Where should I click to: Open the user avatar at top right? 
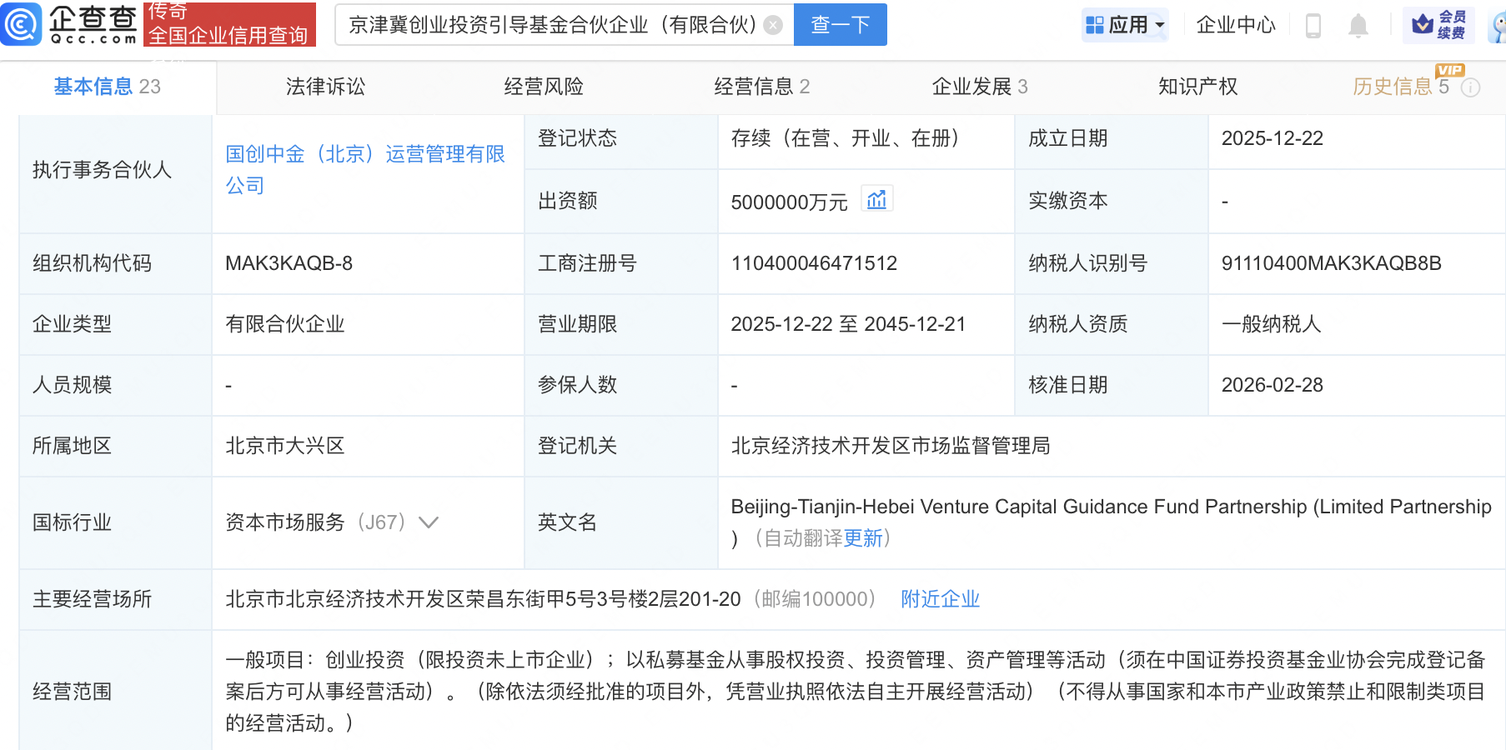pos(1498,27)
